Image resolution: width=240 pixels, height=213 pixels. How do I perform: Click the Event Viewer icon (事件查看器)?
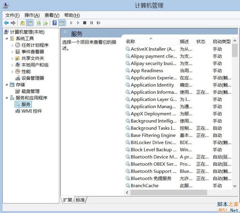coord(18,52)
